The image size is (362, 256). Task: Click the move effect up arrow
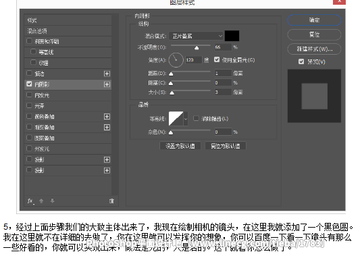[x=41, y=201]
